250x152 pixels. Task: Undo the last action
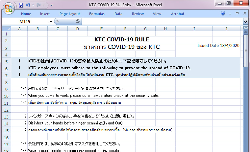click(x=28, y=5)
